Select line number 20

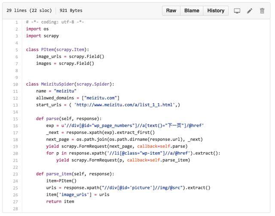(15, 153)
